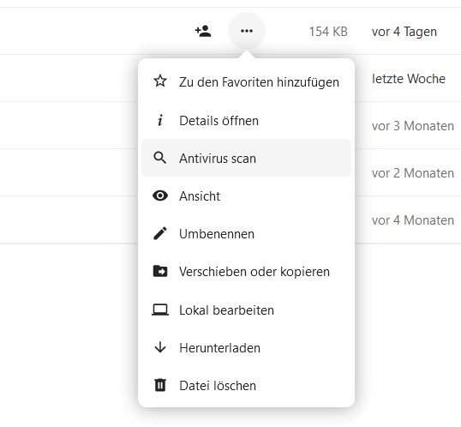Click the laptop icon for local editing

click(x=160, y=310)
